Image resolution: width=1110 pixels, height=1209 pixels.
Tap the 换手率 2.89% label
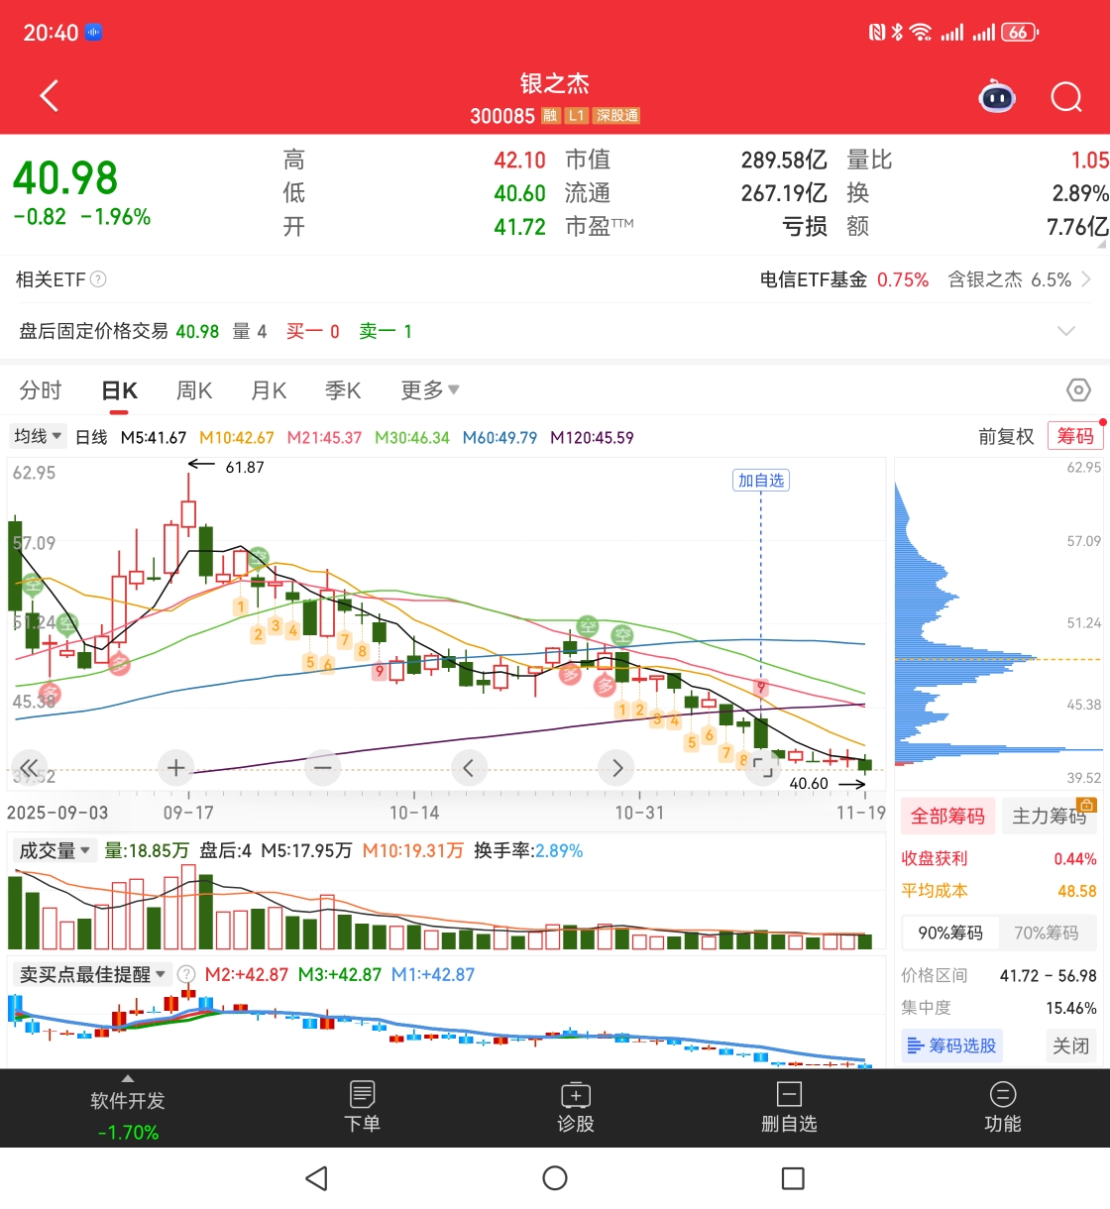(528, 850)
